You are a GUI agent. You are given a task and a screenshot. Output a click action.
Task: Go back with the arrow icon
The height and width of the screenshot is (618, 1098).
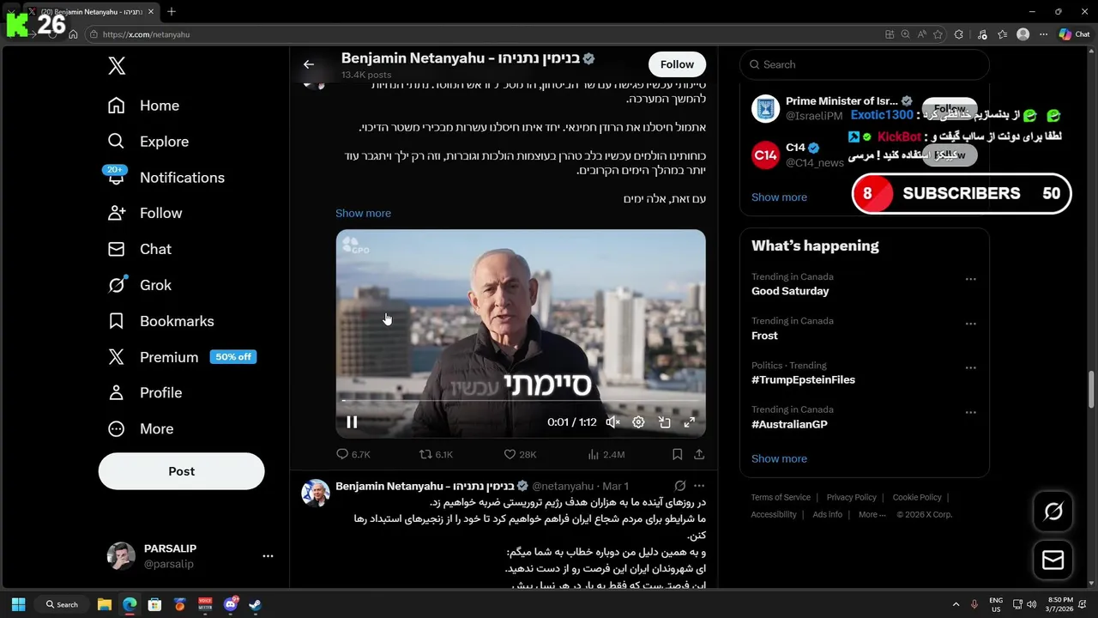point(309,64)
